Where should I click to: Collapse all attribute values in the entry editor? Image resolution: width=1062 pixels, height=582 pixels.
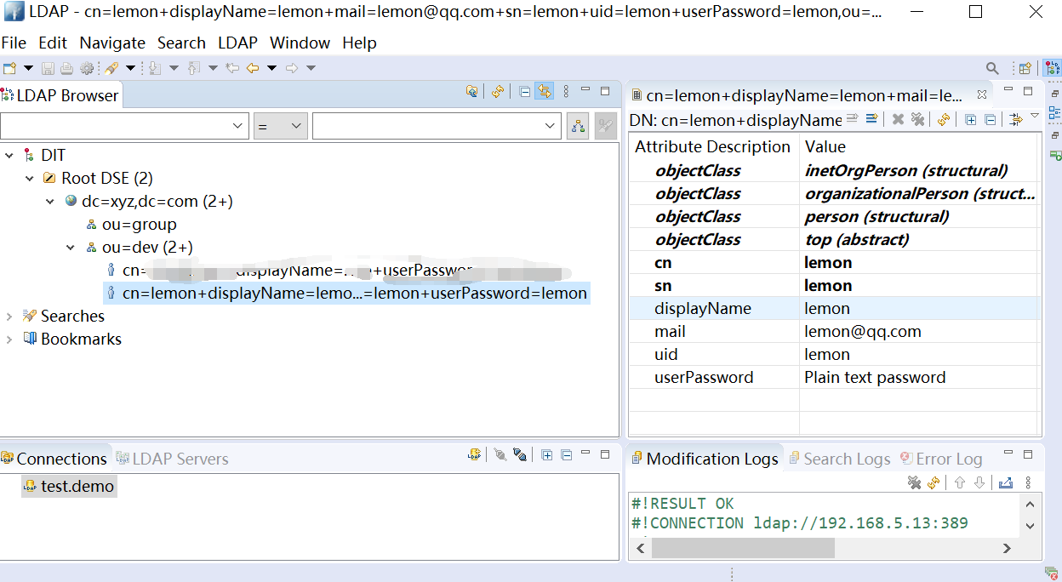990,119
